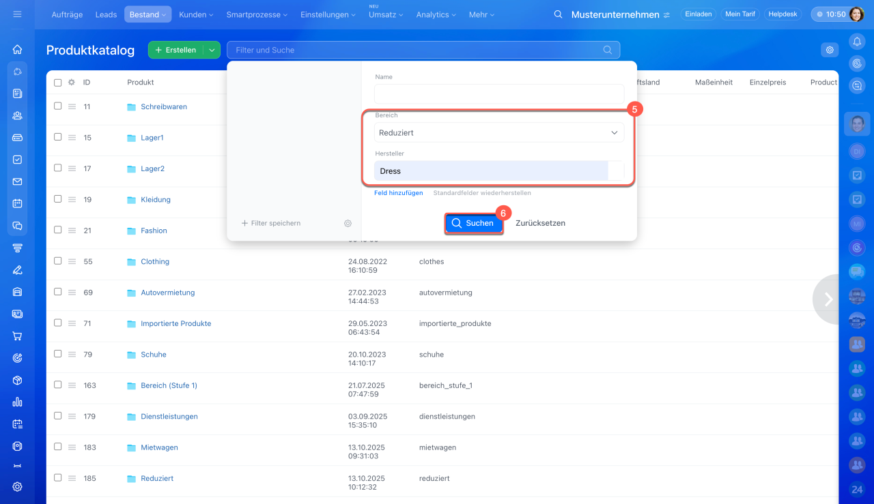The width and height of the screenshot is (874, 504).
Task: Open the Leads menu item
Action: pos(107,14)
